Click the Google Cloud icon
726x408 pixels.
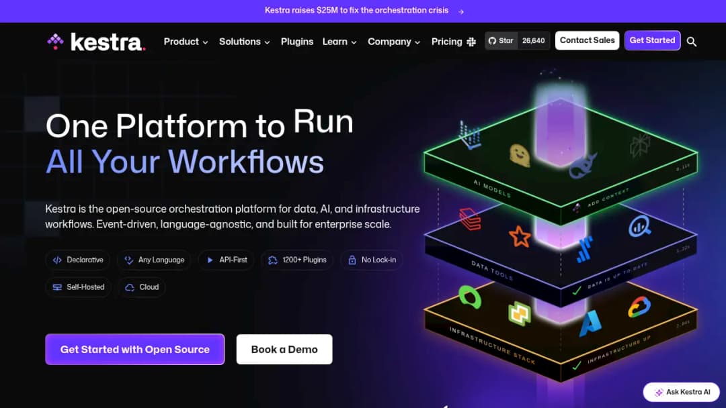(639, 307)
